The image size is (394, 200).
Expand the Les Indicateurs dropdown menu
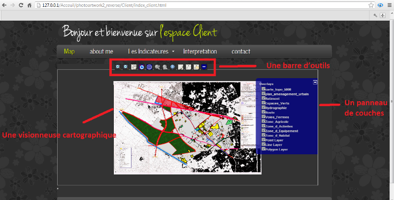[x=151, y=52]
